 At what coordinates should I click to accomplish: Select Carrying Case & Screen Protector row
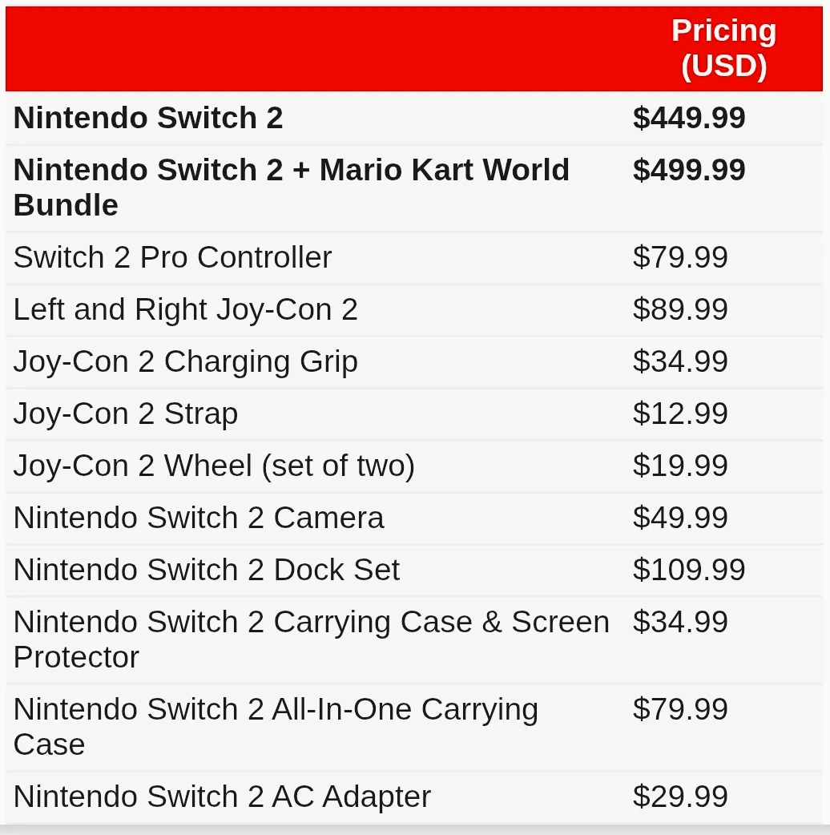pos(311,639)
